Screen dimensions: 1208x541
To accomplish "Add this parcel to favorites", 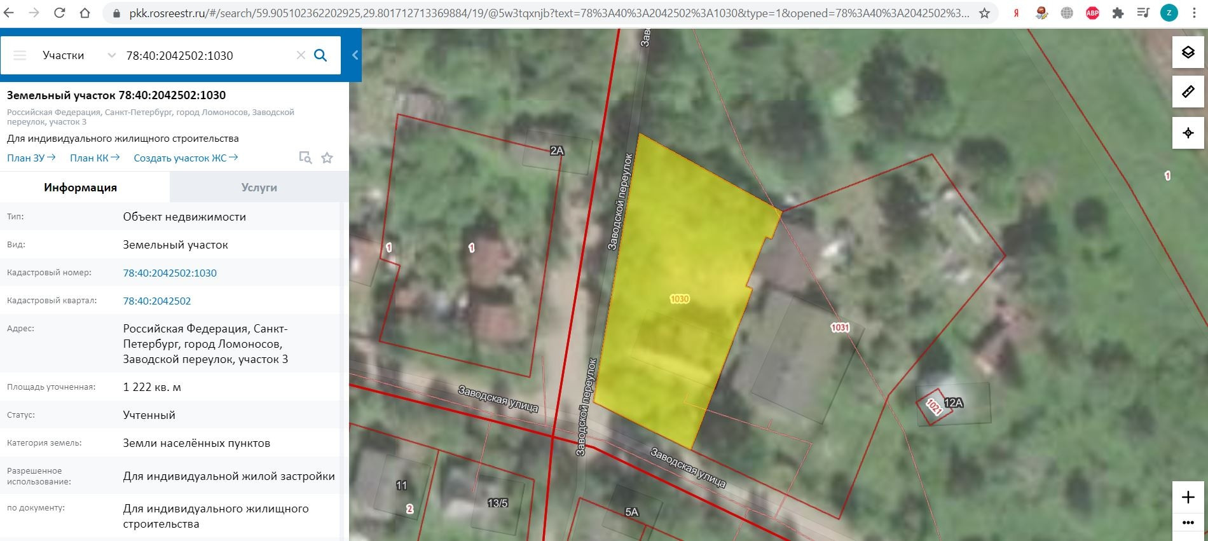I will point(327,158).
